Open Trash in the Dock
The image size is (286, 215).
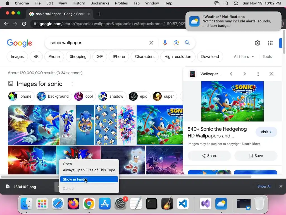tap(259, 204)
